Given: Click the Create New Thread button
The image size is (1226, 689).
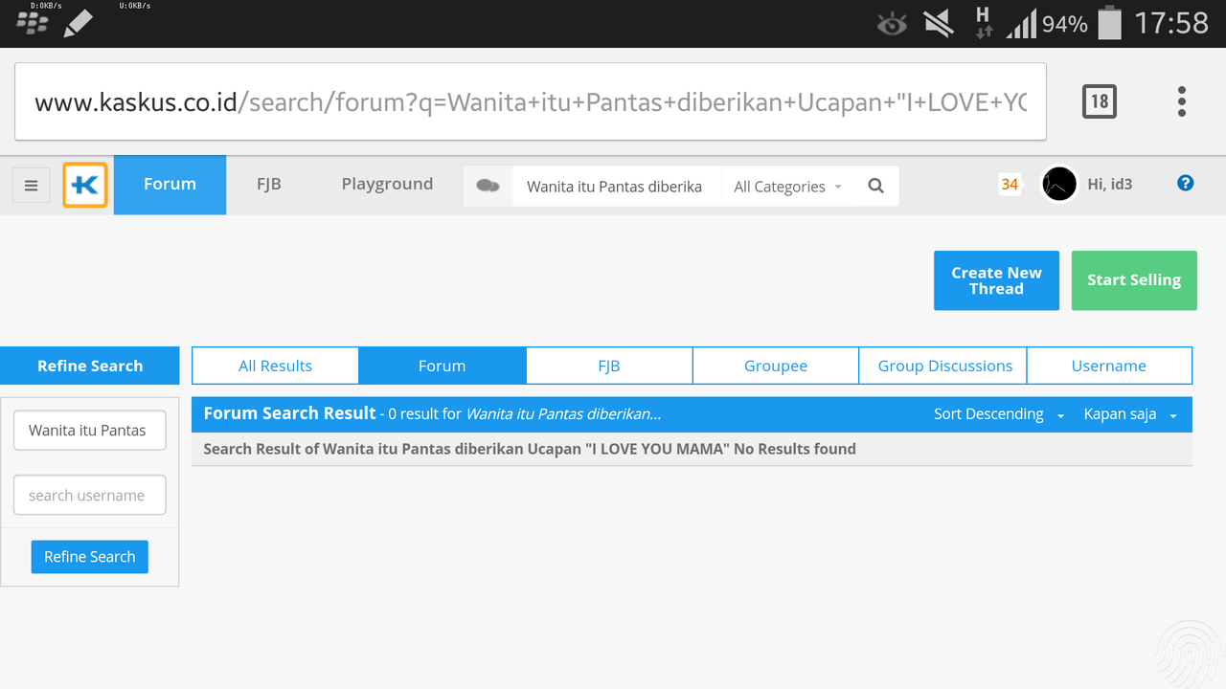Looking at the screenshot, I should [x=996, y=280].
